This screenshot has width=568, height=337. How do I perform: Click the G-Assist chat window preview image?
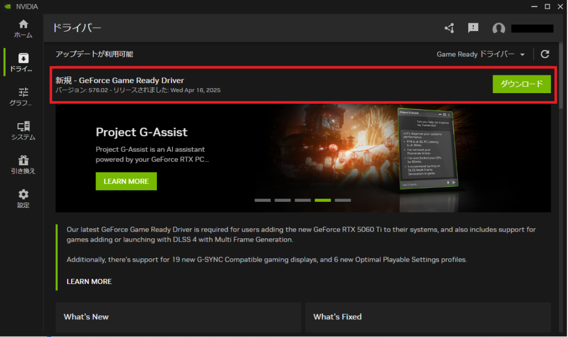click(x=428, y=149)
